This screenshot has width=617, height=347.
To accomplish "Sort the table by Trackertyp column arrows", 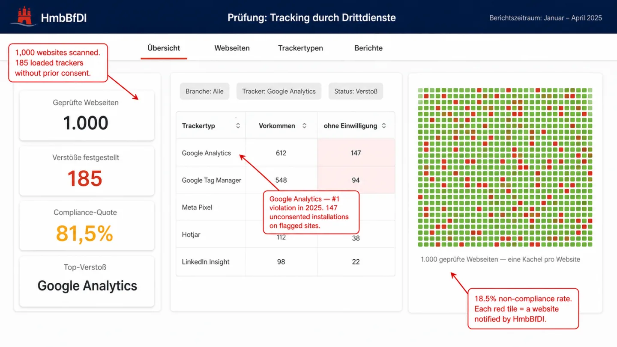I will point(238,126).
